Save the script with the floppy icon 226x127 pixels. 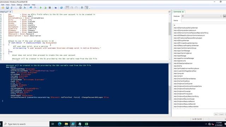click(7, 8)
